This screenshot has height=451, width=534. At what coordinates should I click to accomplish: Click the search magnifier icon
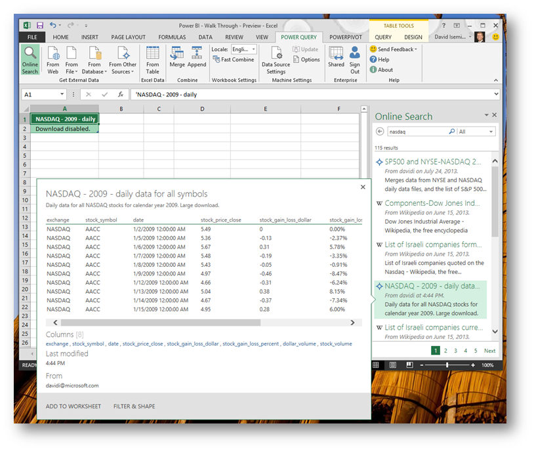pos(451,131)
